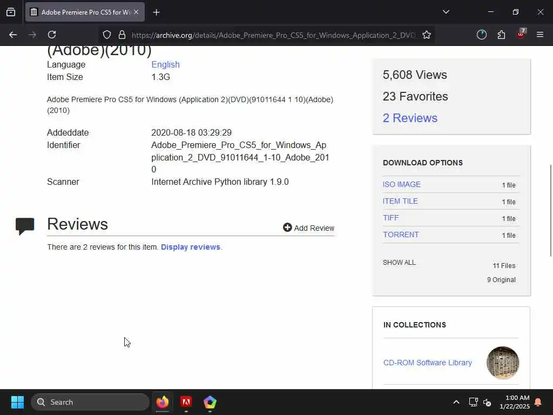Click the circular toolbar icon beside extensions
The image size is (553, 415).
click(x=481, y=35)
